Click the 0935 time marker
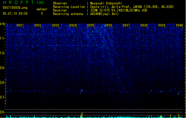 pos(91,25)
